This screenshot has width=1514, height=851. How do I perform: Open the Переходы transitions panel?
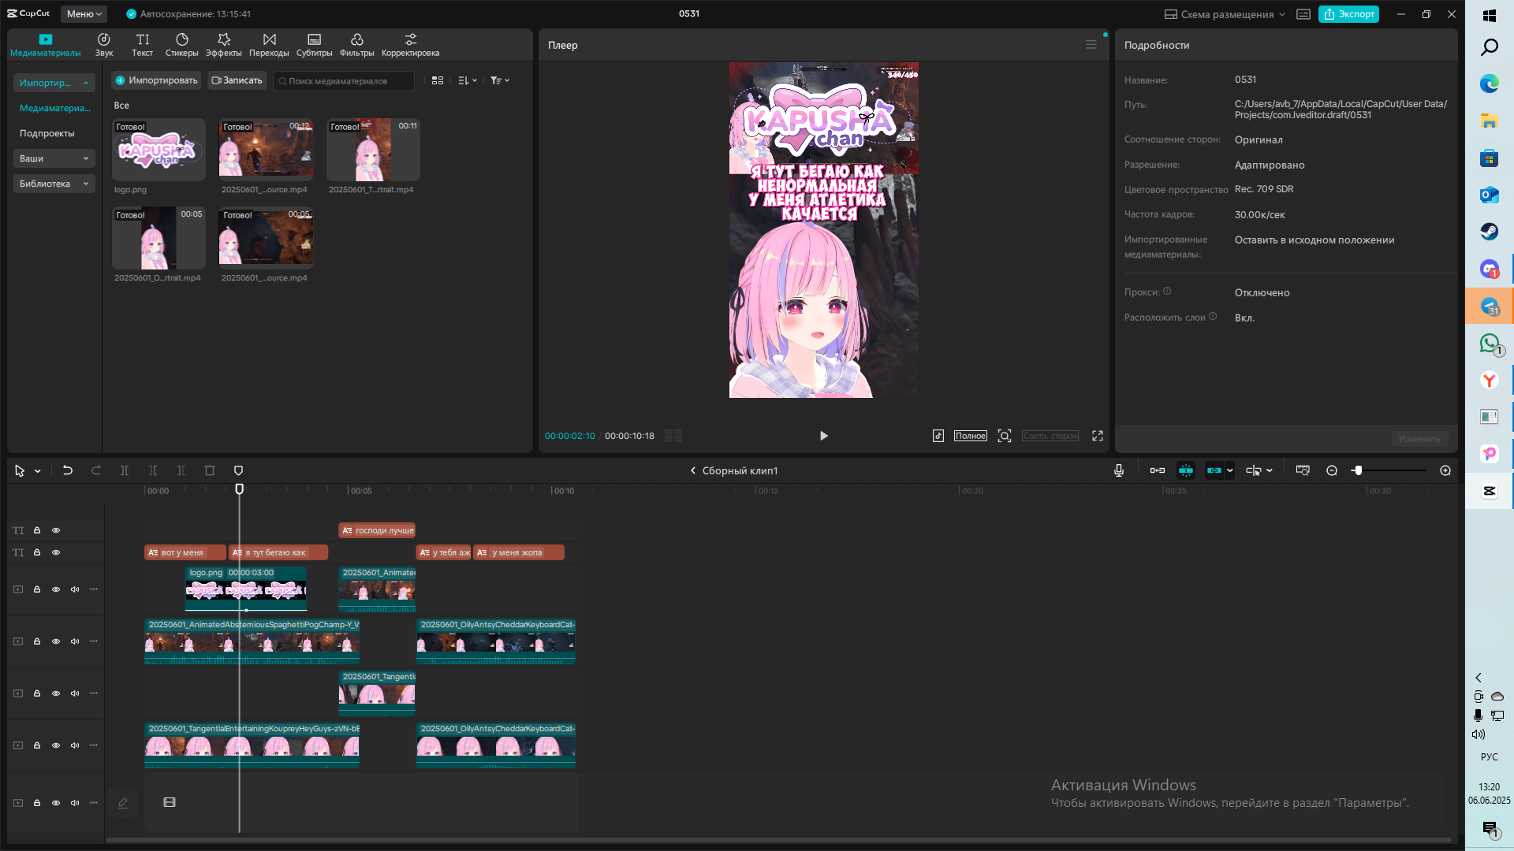pos(269,45)
